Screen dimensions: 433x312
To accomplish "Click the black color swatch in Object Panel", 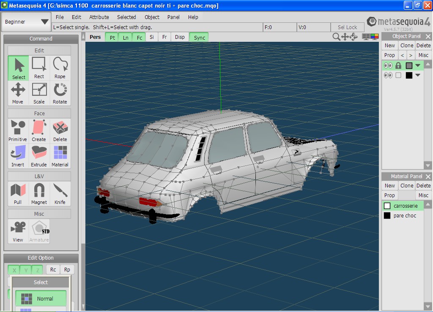I will (x=409, y=75).
